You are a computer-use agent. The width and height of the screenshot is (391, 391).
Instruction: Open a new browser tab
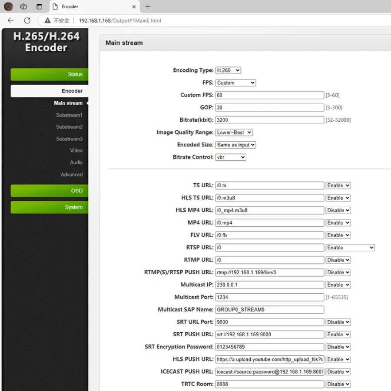(148, 7)
